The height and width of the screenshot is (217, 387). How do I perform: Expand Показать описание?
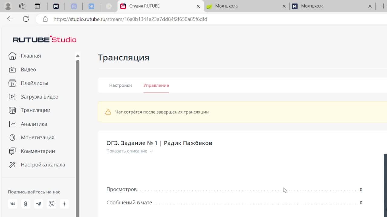point(129,151)
